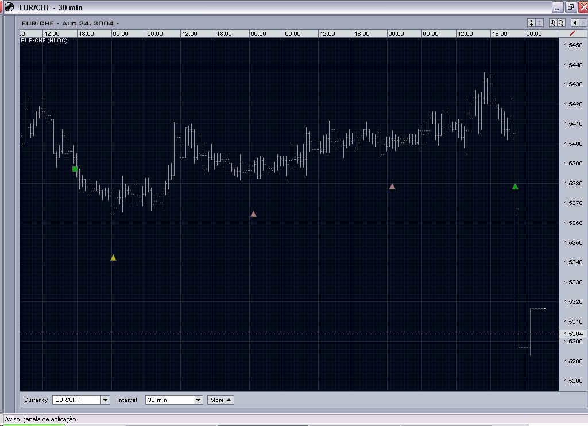
Task: Click the compress chart vertically icon
Action: pyautogui.click(x=532, y=23)
